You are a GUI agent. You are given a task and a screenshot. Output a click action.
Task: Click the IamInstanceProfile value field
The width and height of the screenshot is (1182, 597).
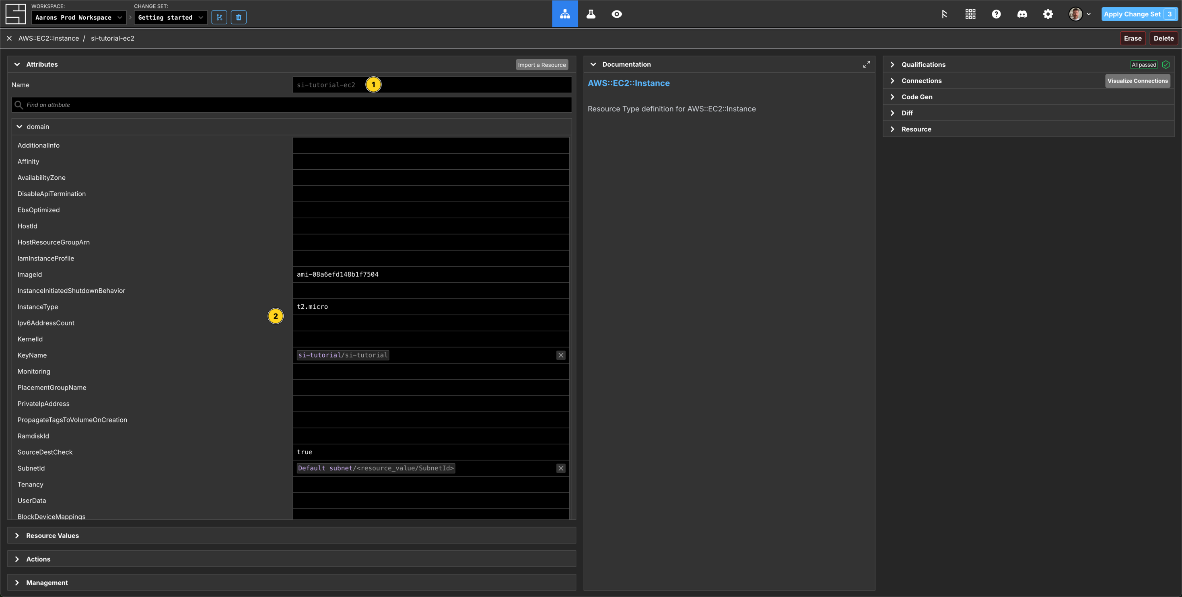click(431, 258)
